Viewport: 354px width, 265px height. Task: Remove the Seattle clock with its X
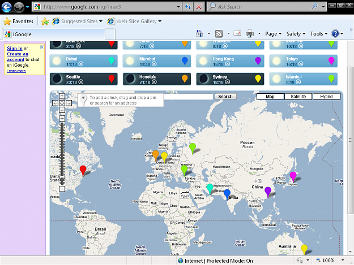81,82
